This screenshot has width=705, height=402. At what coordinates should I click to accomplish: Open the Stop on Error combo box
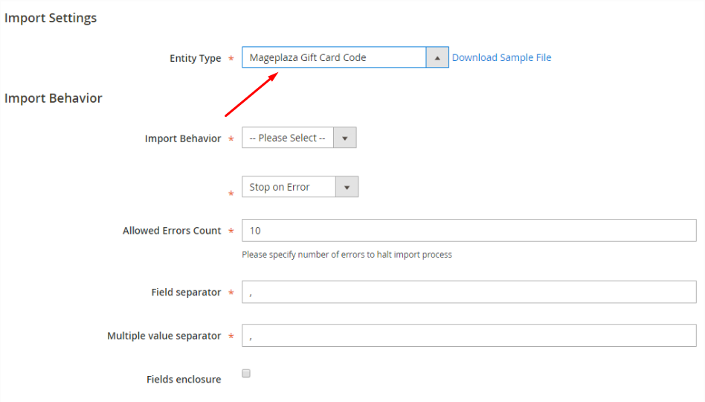click(x=300, y=187)
